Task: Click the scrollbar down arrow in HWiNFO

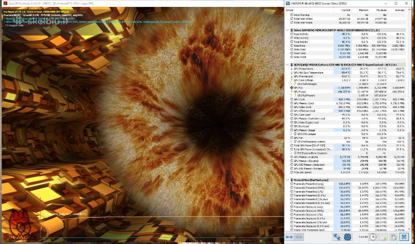Action: (x=409, y=229)
